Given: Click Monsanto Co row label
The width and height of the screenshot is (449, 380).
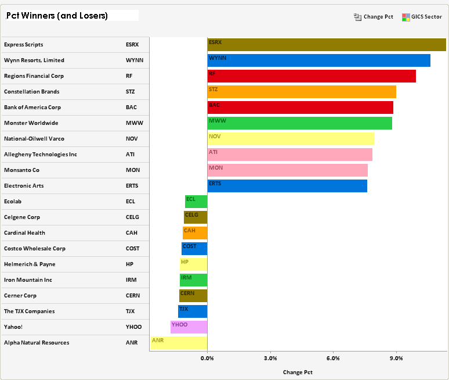Looking at the screenshot, I should pyautogui.click(x=21, y=170).
